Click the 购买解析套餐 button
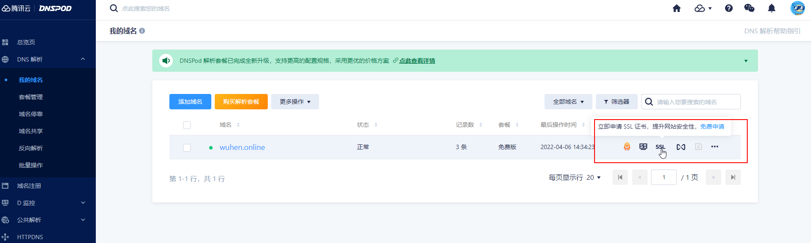Image resolution: width=811 pixels, height=243 pixels. [x=241, y=102]
